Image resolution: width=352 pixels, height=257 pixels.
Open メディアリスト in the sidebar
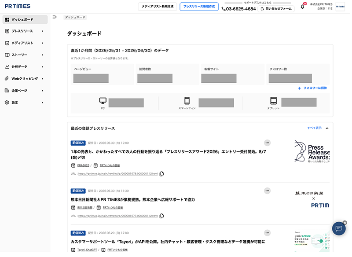[25, 43]
